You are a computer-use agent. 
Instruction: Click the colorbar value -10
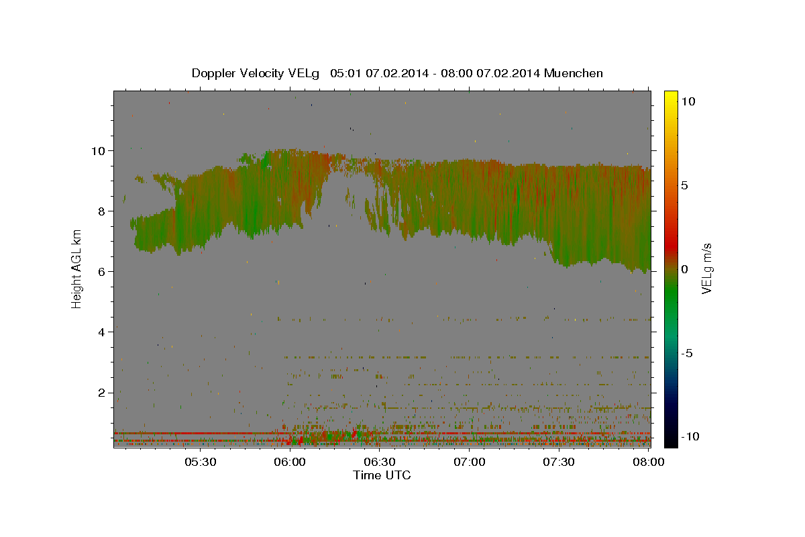(x=689, y=437)
